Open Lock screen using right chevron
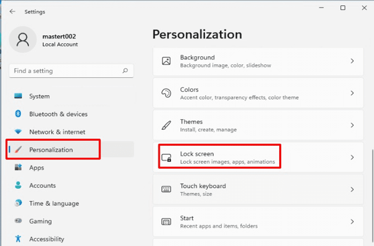This screenshot has height=246, width=374. [x=352, y=158]
